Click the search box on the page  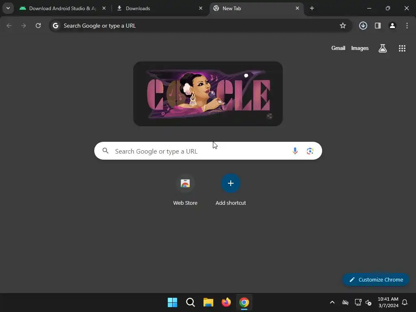(x=208, y=151)
